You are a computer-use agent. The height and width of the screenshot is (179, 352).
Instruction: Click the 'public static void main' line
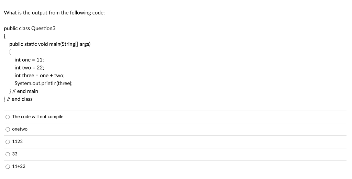click(50, 44)
